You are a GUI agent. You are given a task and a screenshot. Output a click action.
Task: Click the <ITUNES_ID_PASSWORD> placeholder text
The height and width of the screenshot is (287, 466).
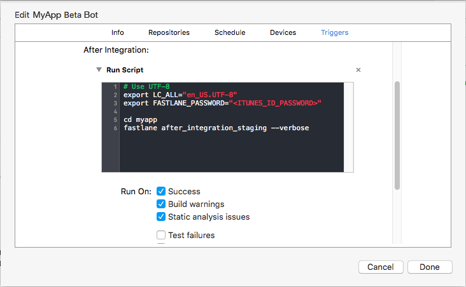tap(275, 103)
